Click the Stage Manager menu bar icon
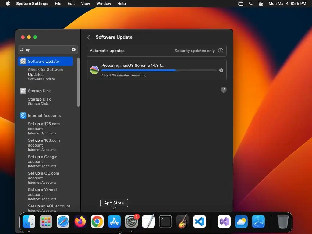The image size is (312, 234). (x=241, y=4)
